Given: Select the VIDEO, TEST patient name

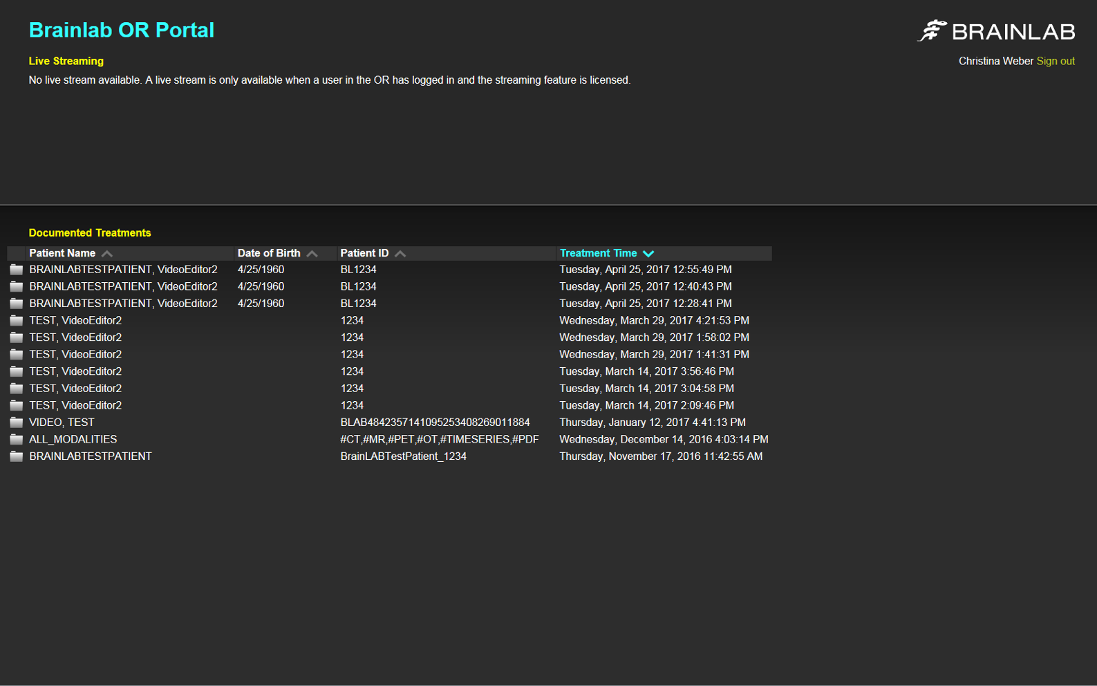Looking at the screenshot, I should tap(62, 423).
